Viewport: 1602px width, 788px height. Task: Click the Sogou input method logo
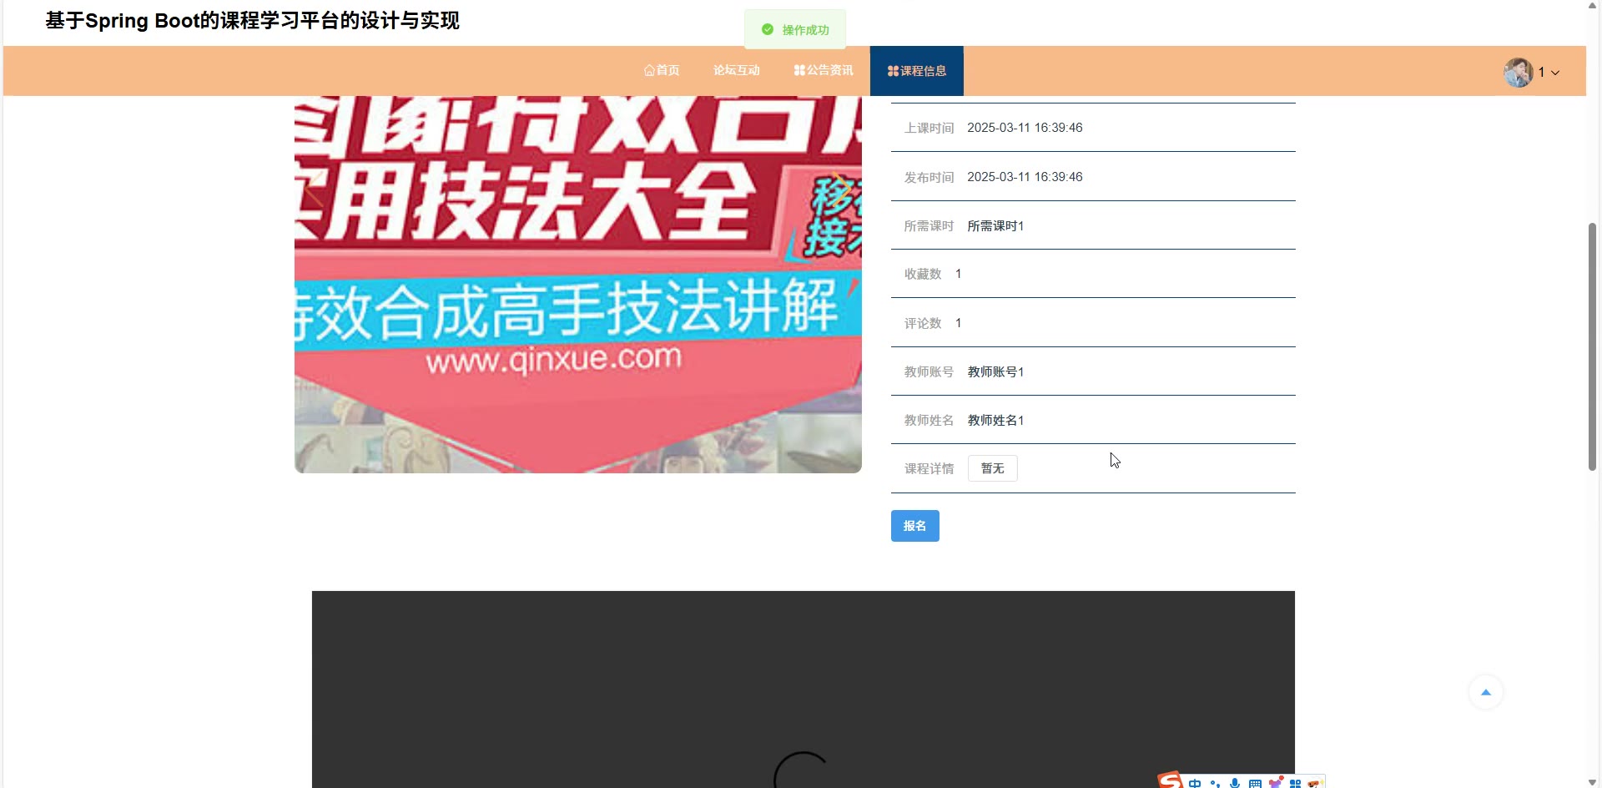1171,780
